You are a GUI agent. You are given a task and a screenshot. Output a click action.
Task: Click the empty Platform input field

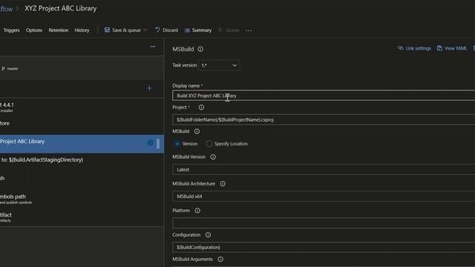pos(324,223)
